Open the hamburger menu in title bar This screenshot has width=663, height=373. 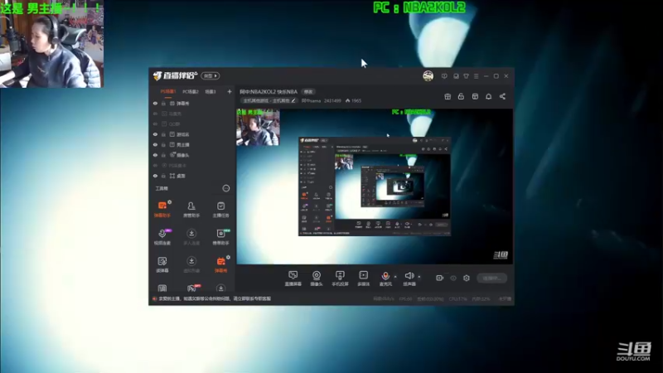coord(476,76)
